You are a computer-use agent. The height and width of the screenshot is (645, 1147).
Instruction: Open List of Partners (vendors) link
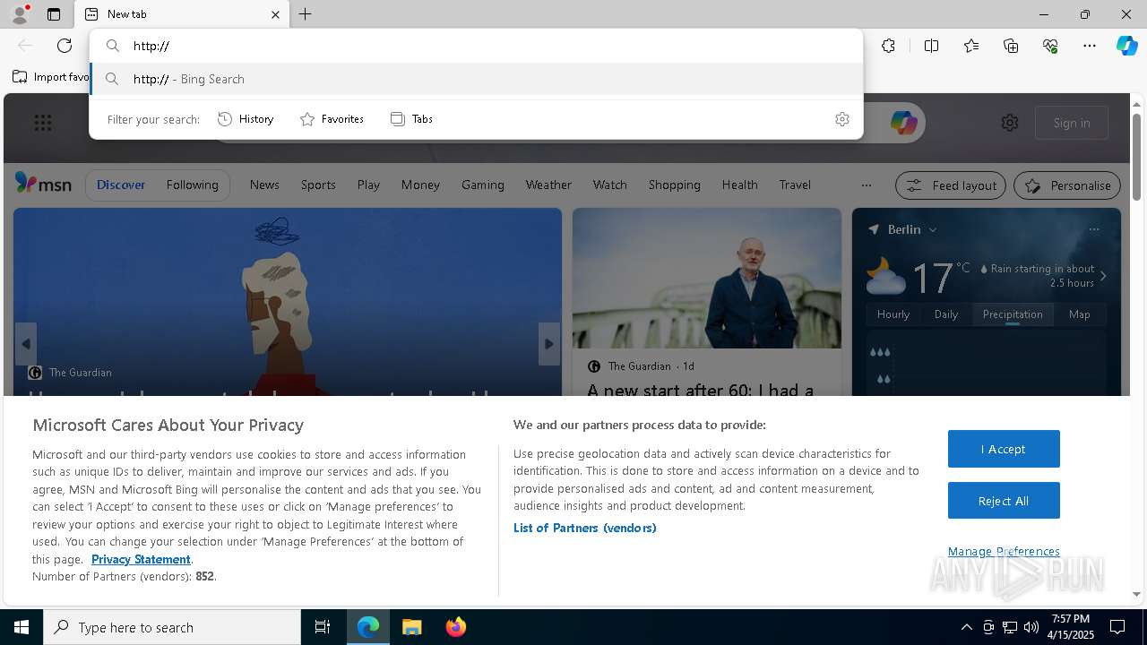(585, 528)
